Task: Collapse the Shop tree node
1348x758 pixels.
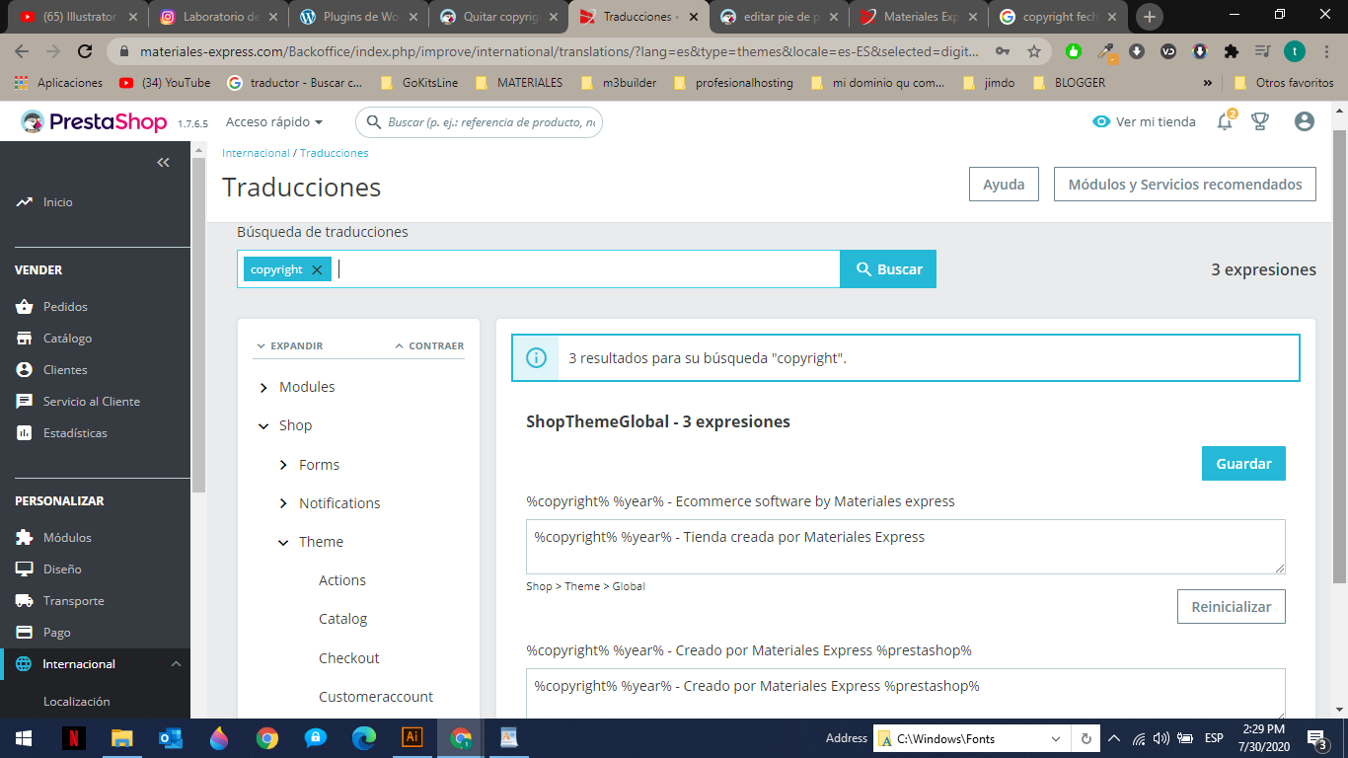Action: click(263, 426)
